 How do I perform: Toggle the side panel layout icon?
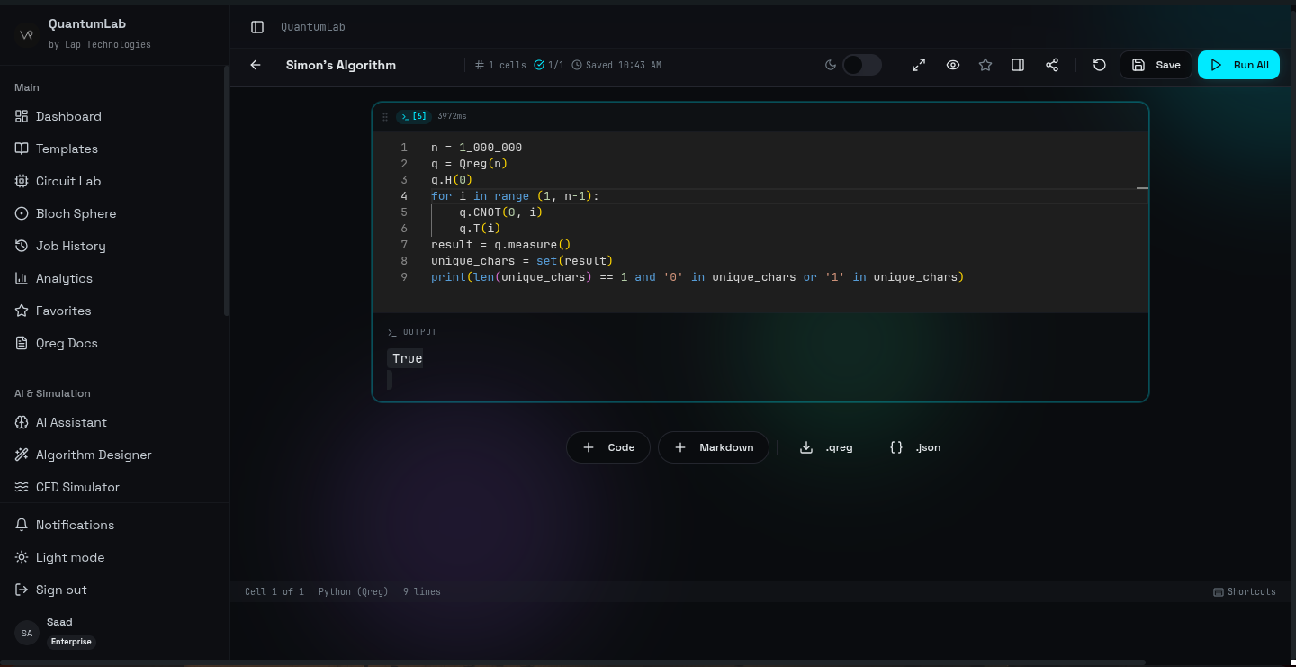(x=1018, y=65)
